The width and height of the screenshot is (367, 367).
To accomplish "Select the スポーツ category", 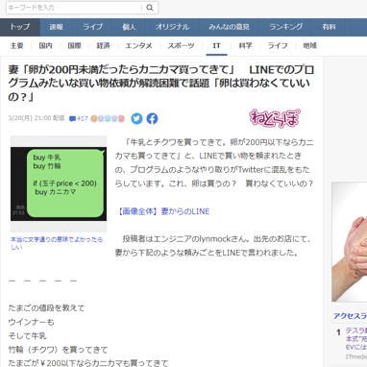I will click(x=181, y=46).
